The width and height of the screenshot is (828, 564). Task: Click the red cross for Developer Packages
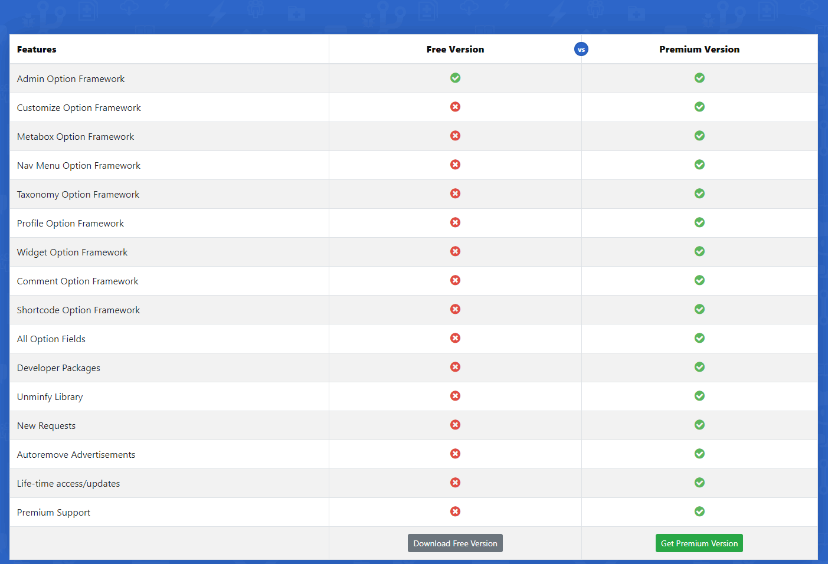(x=456, y=367)
